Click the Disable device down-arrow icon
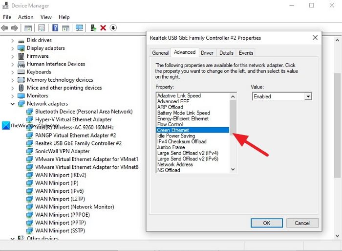The height and width of the screenshot is (251, 342). [x=113, y=28]
